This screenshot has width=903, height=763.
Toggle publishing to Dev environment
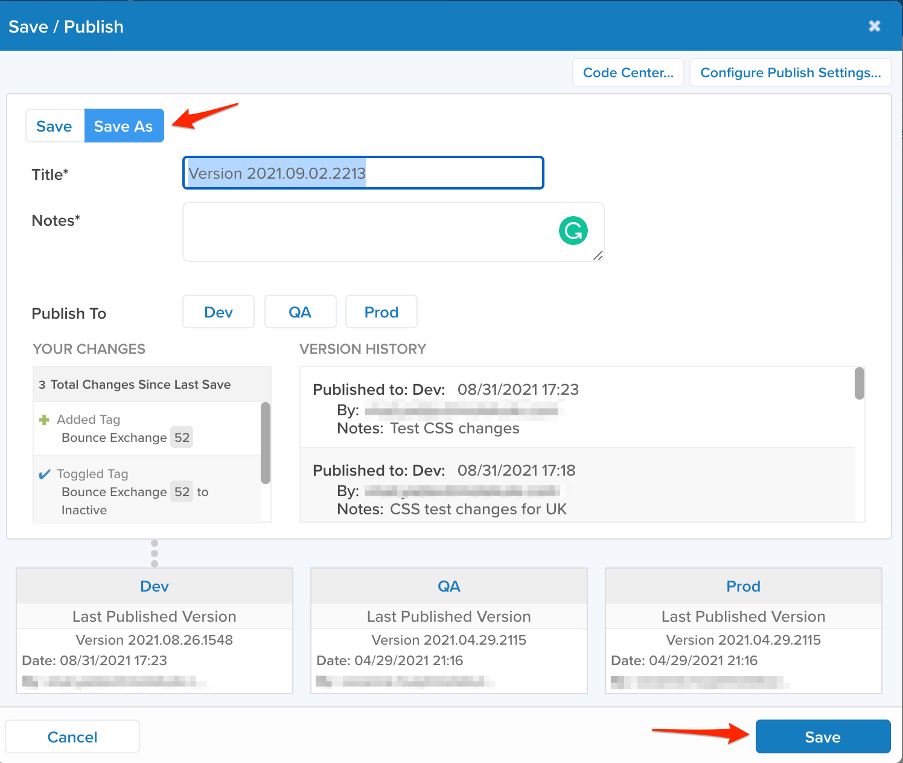click(219, 311)
